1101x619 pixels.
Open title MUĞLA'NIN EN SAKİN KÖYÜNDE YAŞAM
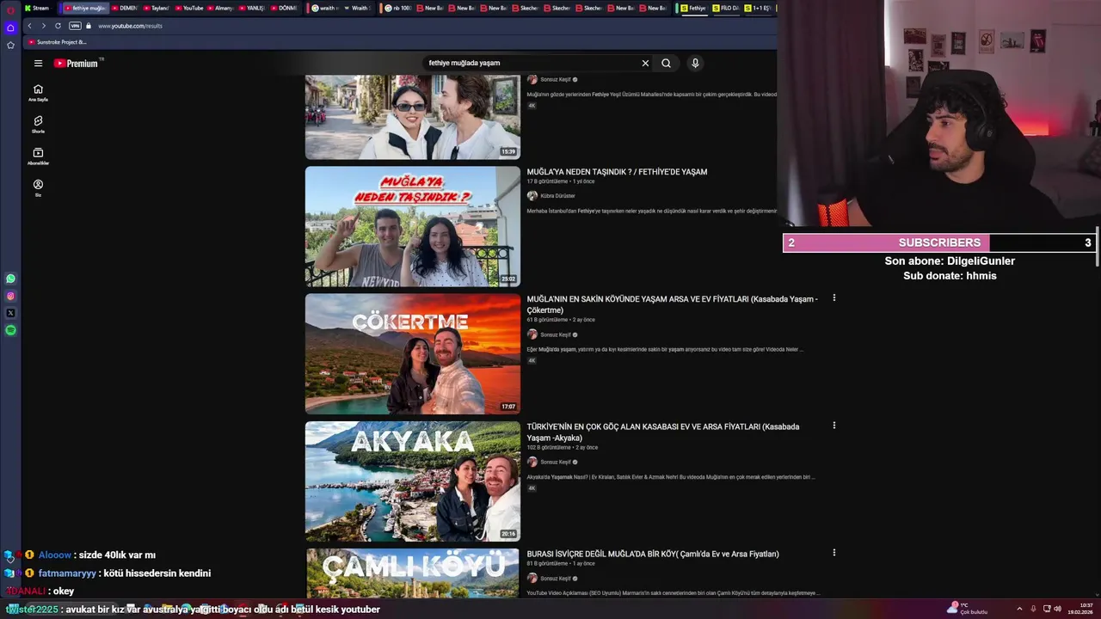[x=673, y=304]
